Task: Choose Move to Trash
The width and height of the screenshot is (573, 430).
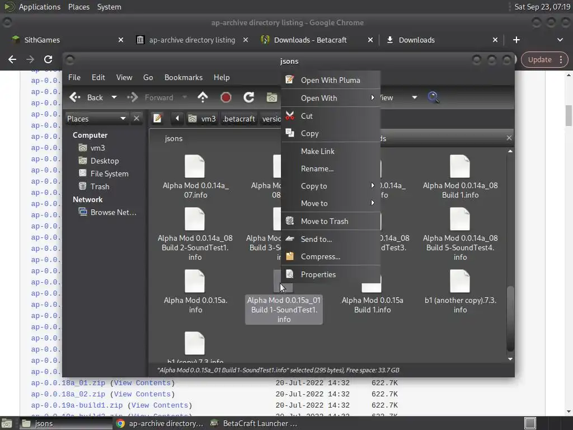Action: [331, 221]
